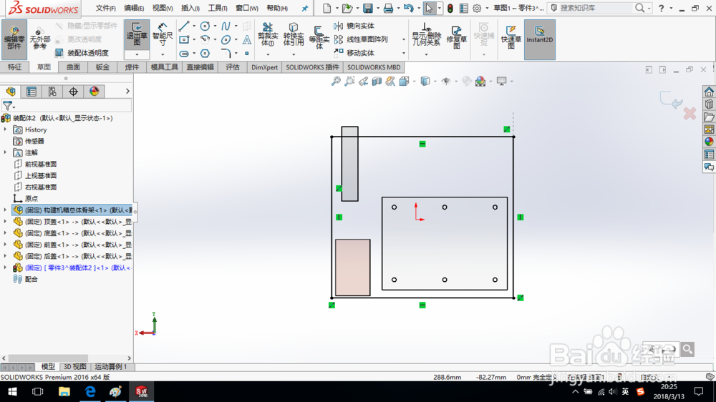This screenshot has width=716, height=402.
Task: Click the Zoom to Area icon
Action: pos(349,82)
